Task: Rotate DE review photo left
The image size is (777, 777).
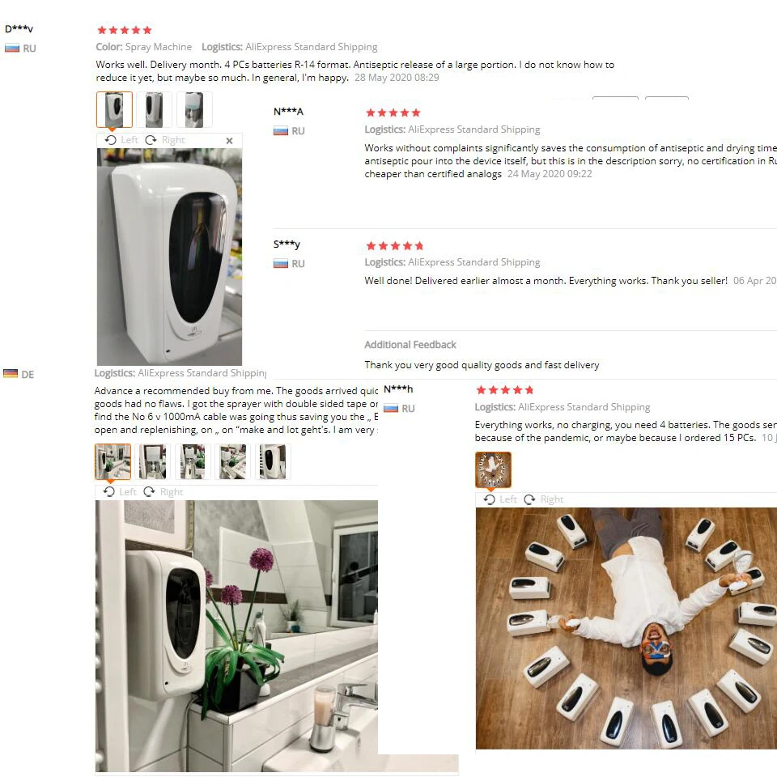Action: coord(120,491)
